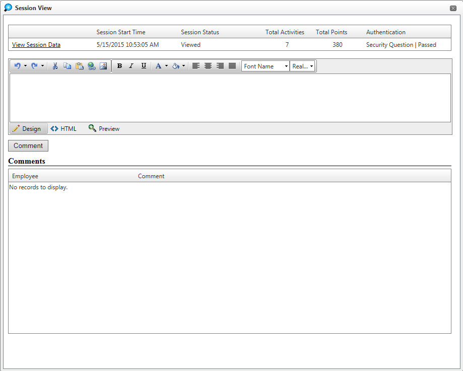Click the Session View magnifier icon
The height and width of the screenshot is (371, 463).
pyautogui.click(x=8, y=8)
